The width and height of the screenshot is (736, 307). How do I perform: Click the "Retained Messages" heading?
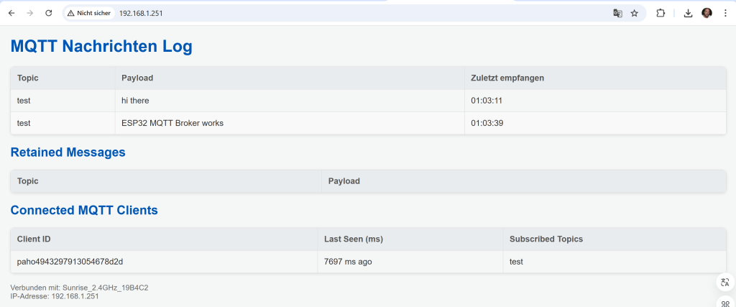[68, 152]
